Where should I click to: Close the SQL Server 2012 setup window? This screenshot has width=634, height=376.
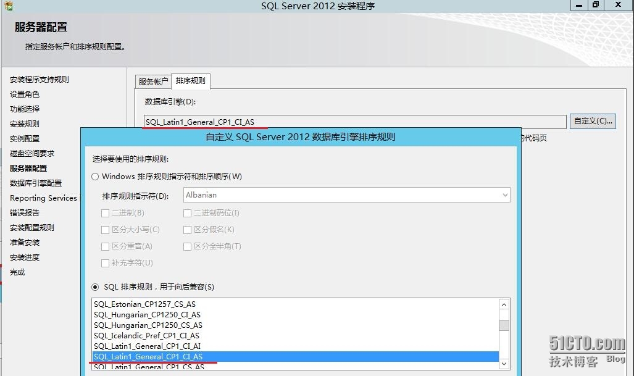[618, 5]
